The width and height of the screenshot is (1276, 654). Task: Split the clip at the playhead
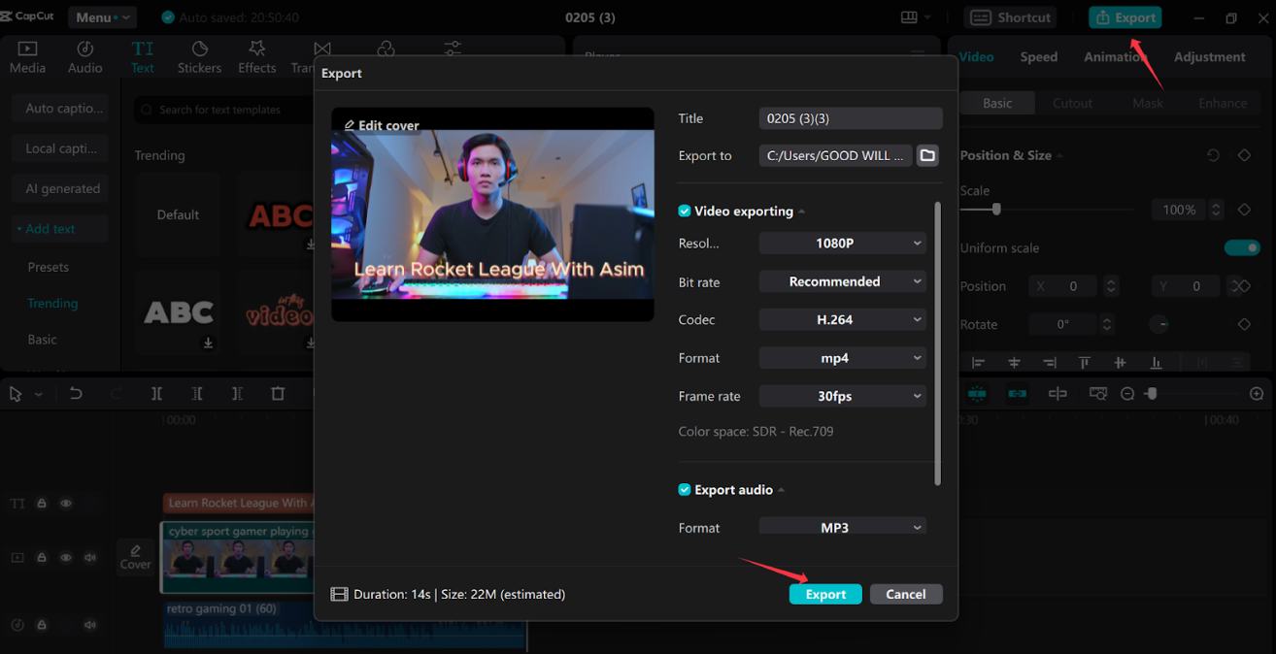coord(156,394)
